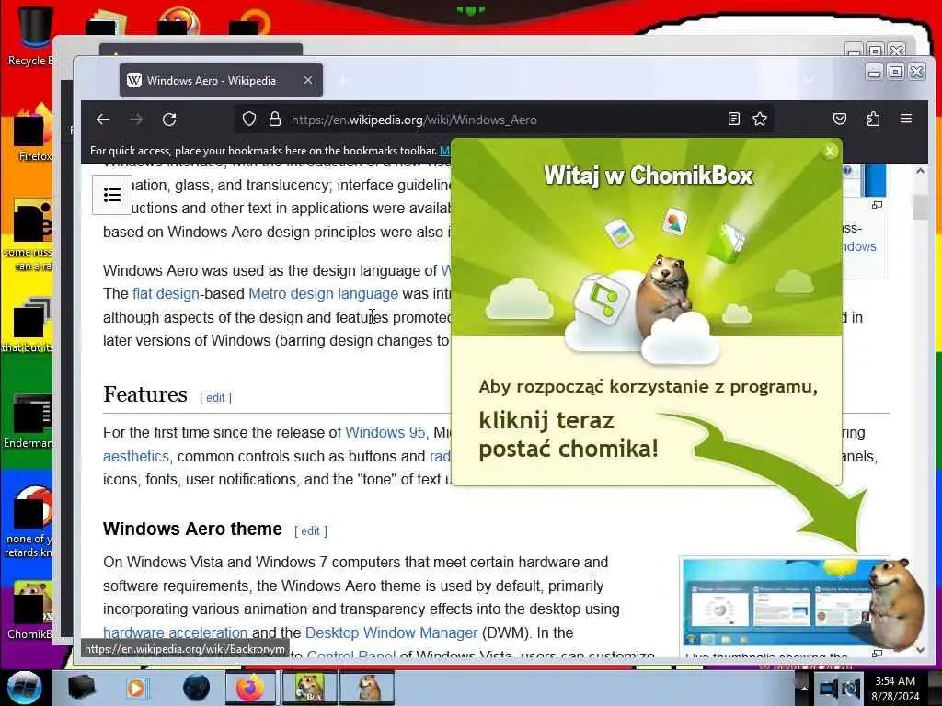Click the Firefox forward arrow

coord(136,120)
